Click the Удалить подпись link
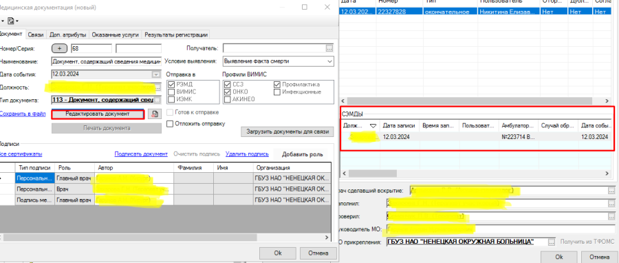Viewport: 619px width, 263px height. point(247,154)
